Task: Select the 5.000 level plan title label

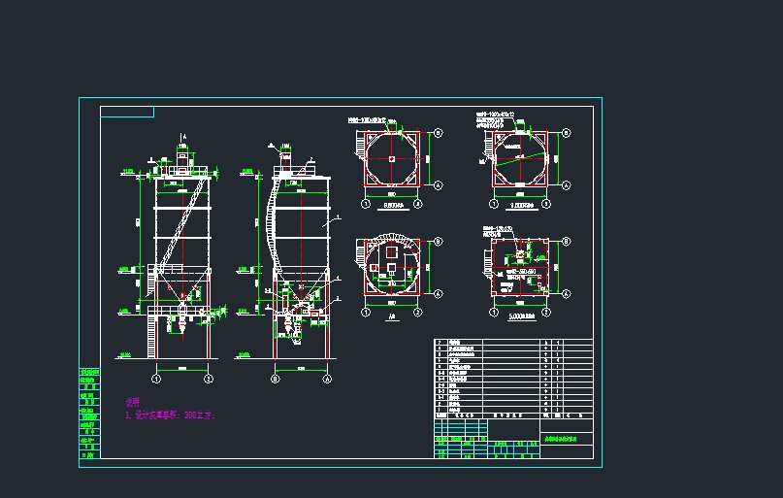Action: 522,316
